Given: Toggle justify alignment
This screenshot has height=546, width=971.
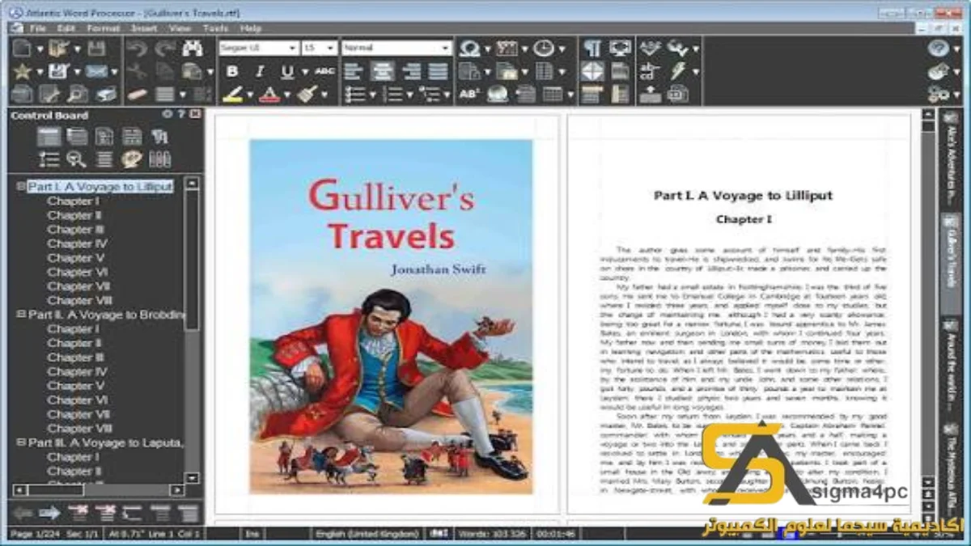Looking at the screenshot, I should coord(438,71).
